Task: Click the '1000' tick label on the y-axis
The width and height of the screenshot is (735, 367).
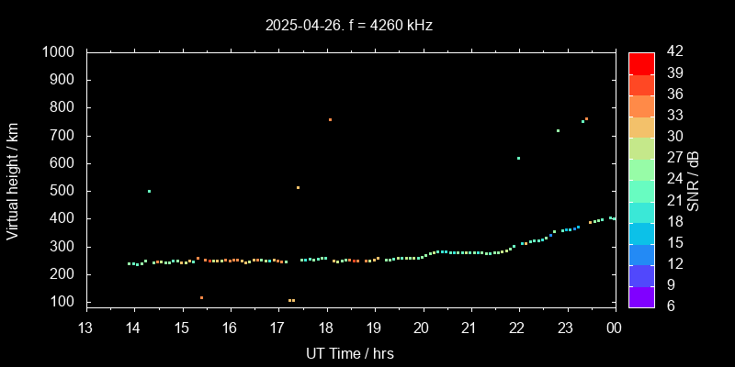Action: click(x=60, y=52)
